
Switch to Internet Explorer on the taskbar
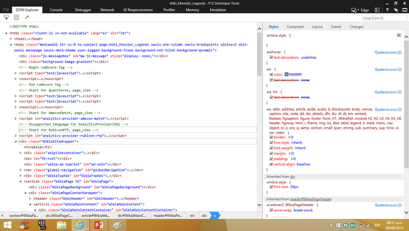[79, 225]
